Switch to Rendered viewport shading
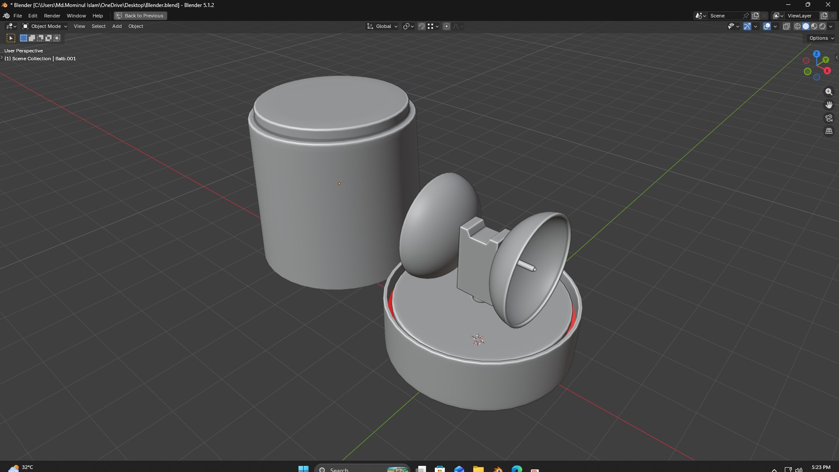Image resolution: width=839 pixels, height=472 pixels. [822, 26]
